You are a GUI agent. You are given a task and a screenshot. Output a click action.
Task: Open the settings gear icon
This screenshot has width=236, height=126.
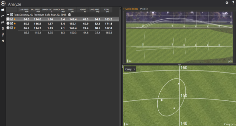(227, 3)
